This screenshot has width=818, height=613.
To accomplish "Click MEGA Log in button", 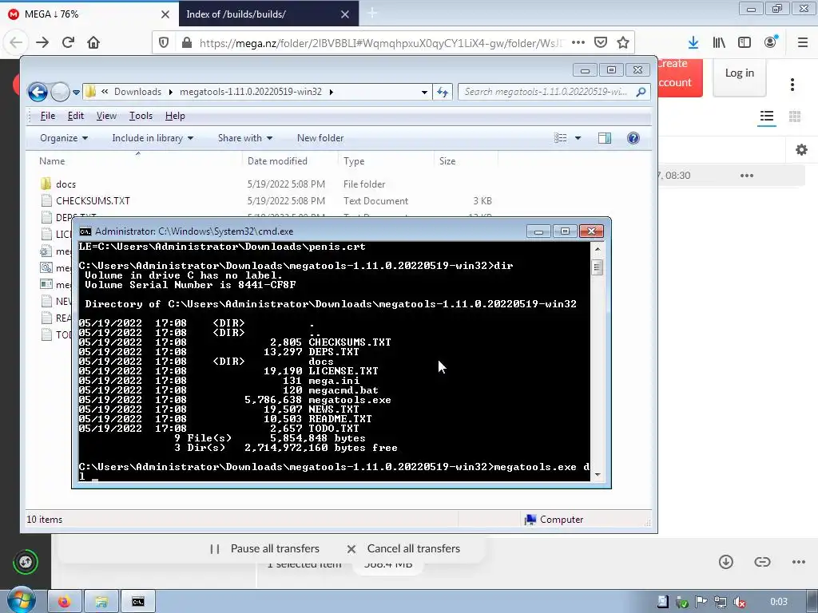I will (x=739, y=73).
